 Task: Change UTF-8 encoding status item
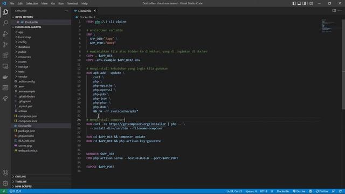coord(264,191)
